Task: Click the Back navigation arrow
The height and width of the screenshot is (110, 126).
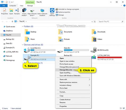Action: tap(3, 22)
